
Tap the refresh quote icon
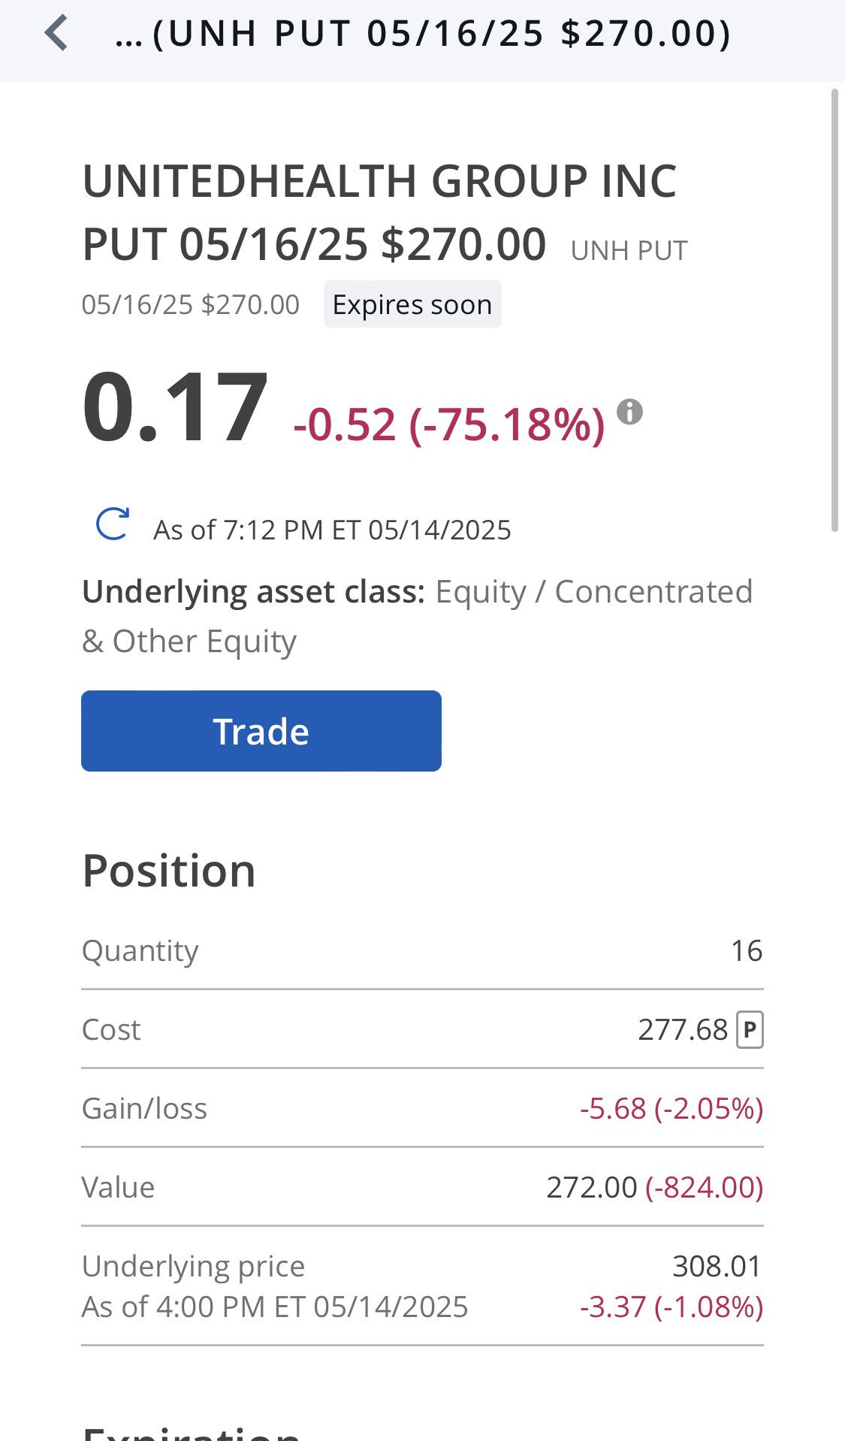click(x=113, y=524)
